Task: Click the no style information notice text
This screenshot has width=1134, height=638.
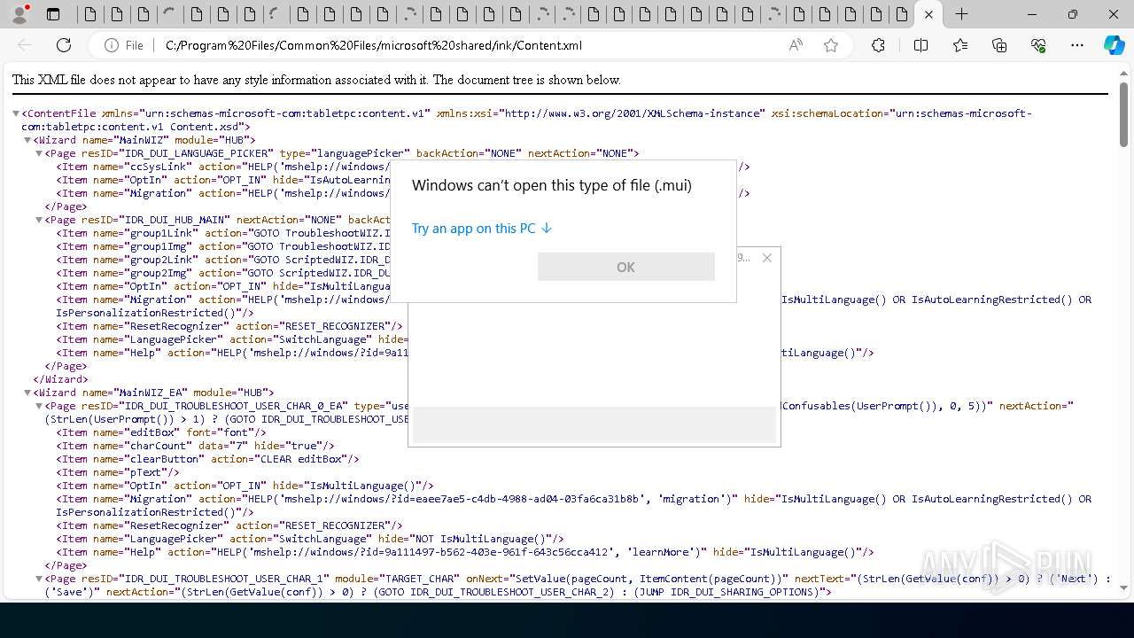Action: [x=316, y=80]
